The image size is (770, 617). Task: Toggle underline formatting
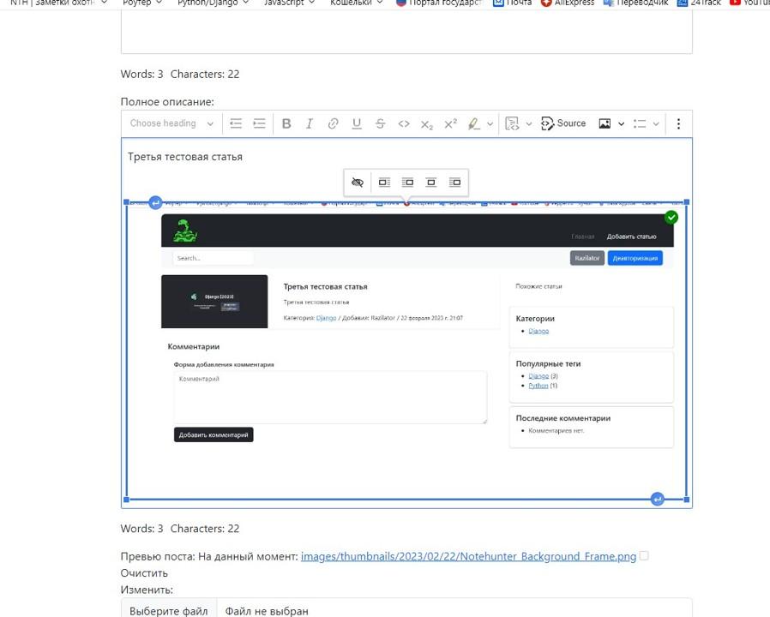coord(357,123)
